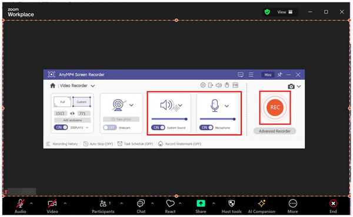353x217 pixels.
Task: Open the output export settings icon
Action: point(211,85)
